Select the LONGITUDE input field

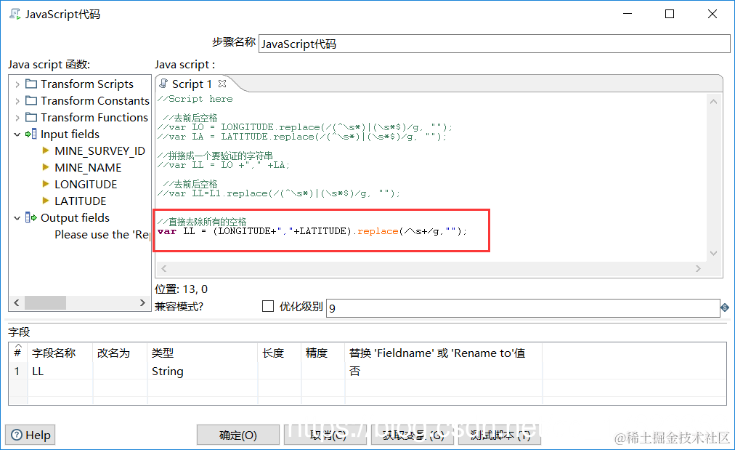coord(86,185)
